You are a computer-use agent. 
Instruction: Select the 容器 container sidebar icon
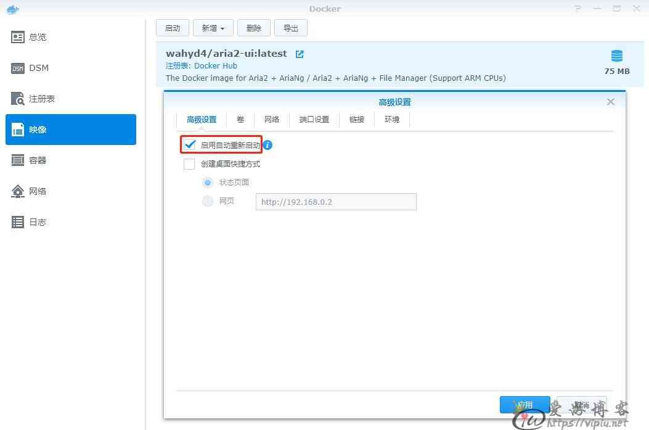point(18,160)
